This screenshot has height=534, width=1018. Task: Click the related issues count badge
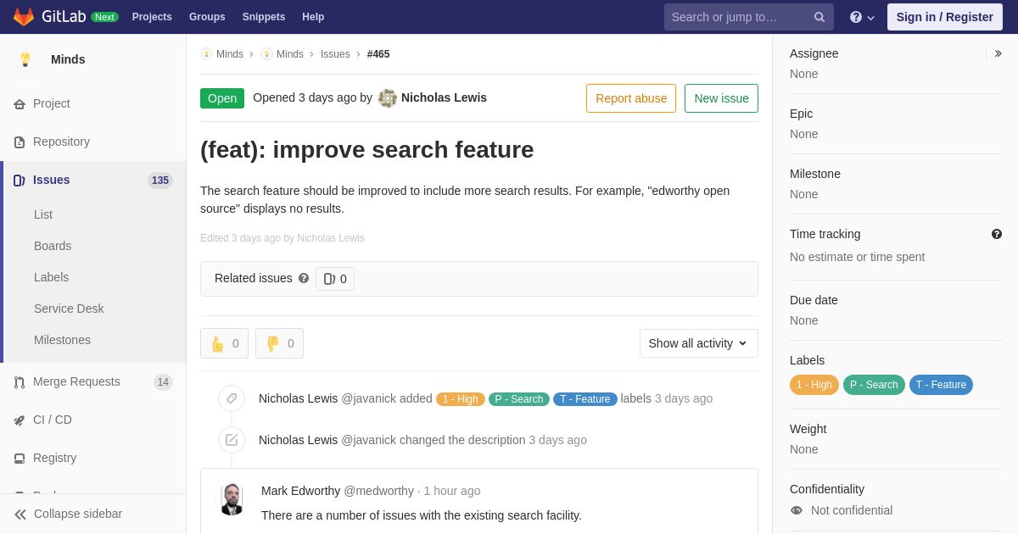point(335,279)
